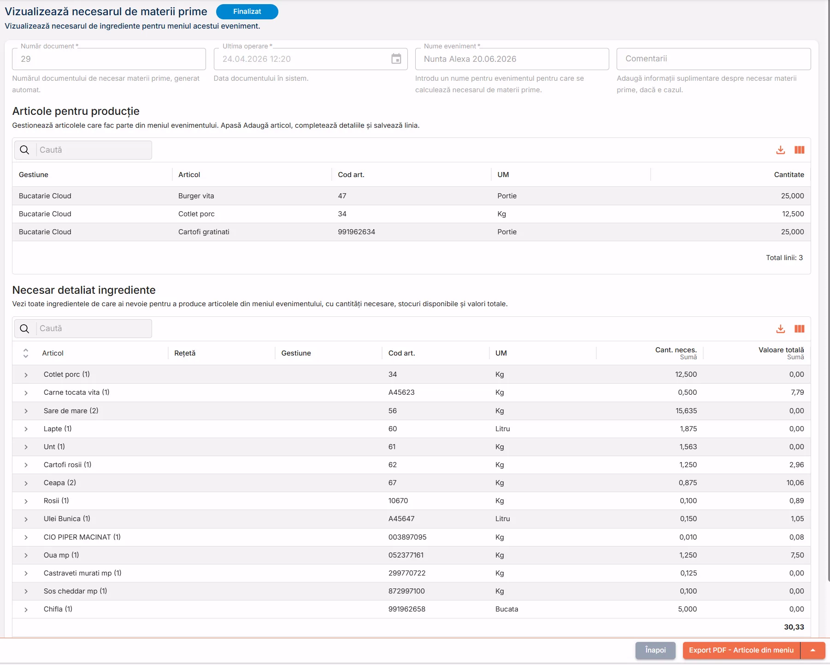Select the Burger vita row
Viewport: 830px width, 665px height.
pyautogui.click(x=411, y=196)
